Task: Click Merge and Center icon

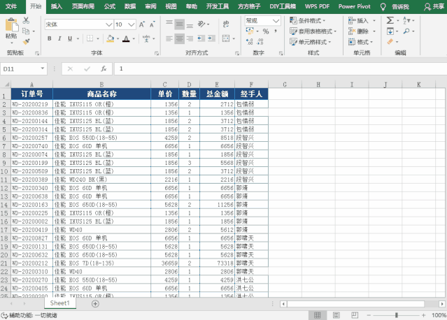Action: 226,38
